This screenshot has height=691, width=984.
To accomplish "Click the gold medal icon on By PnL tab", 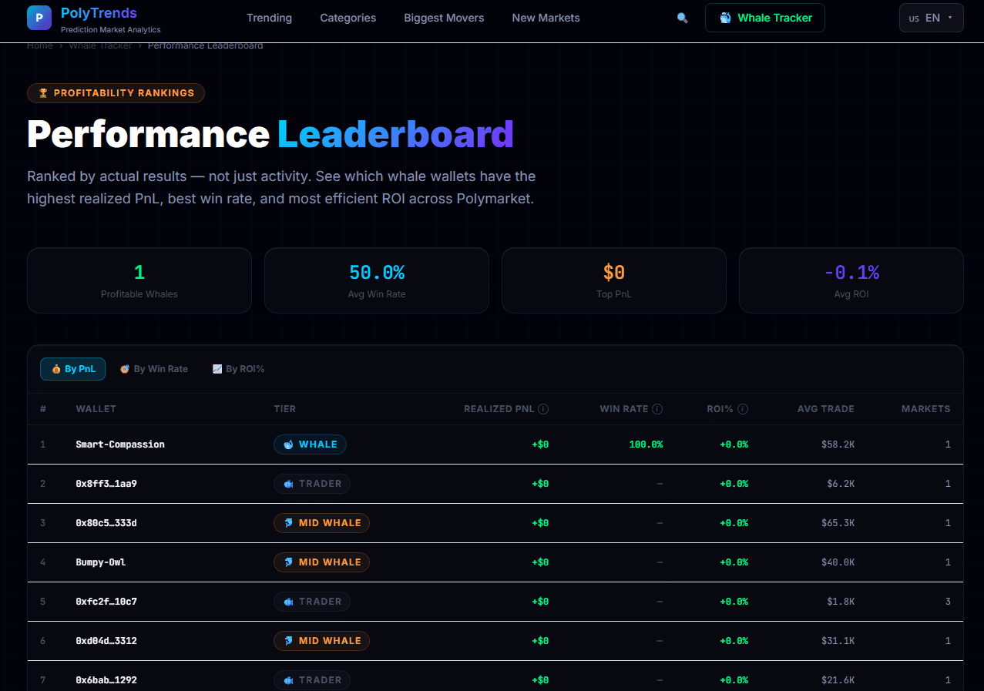I will click(56, 369).
